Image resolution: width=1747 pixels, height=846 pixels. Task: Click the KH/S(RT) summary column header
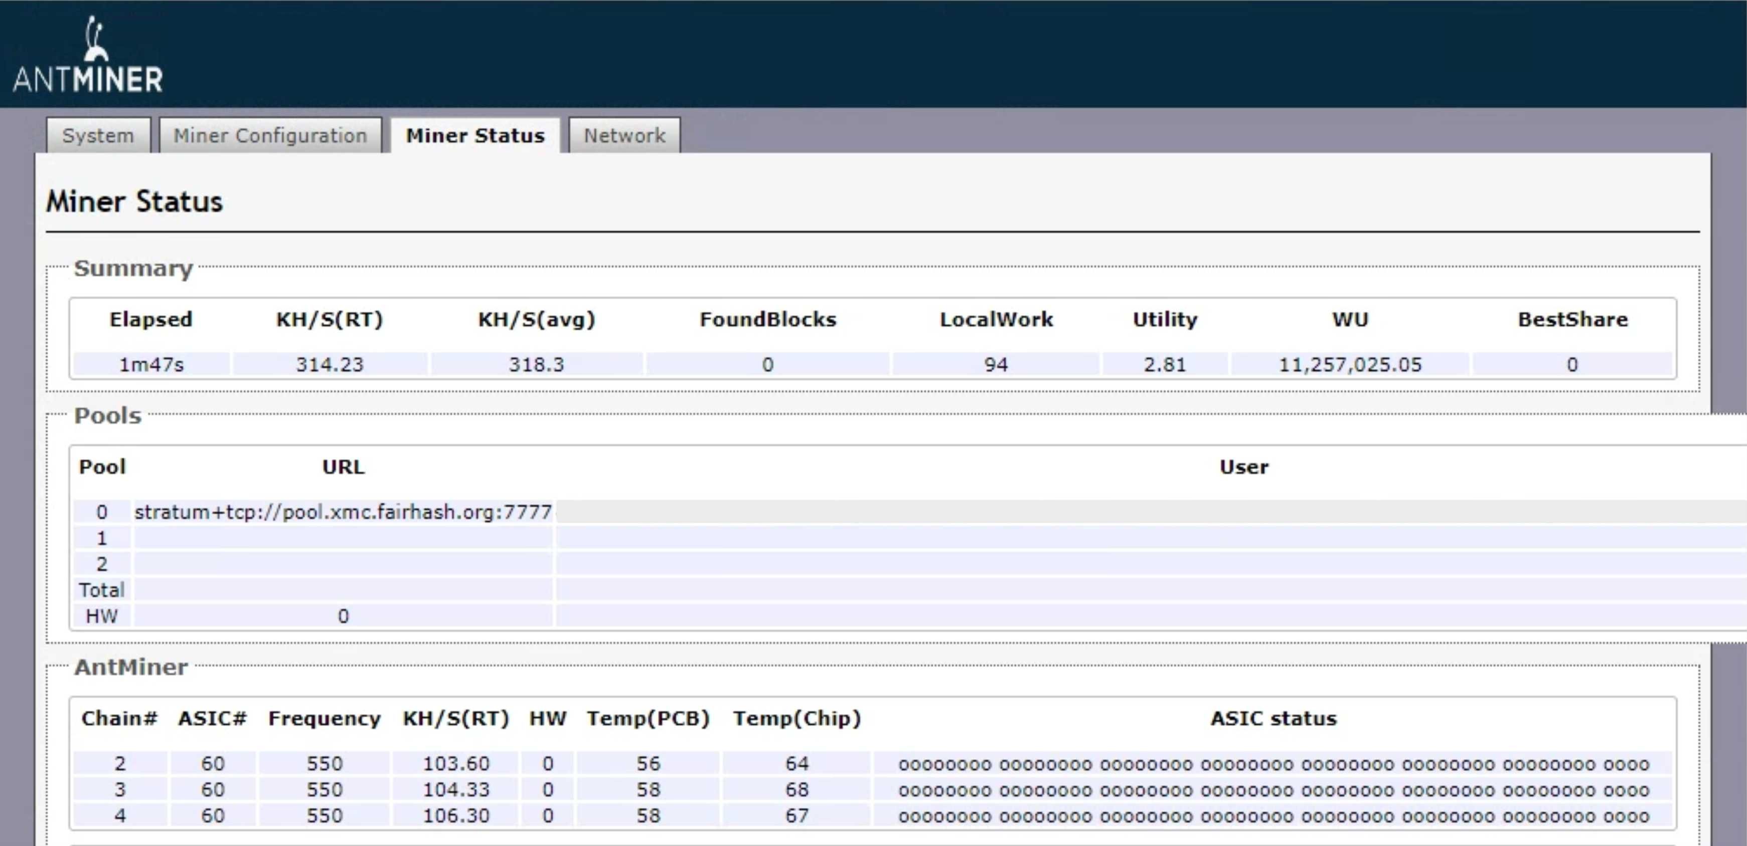click(x=330, y=319)
